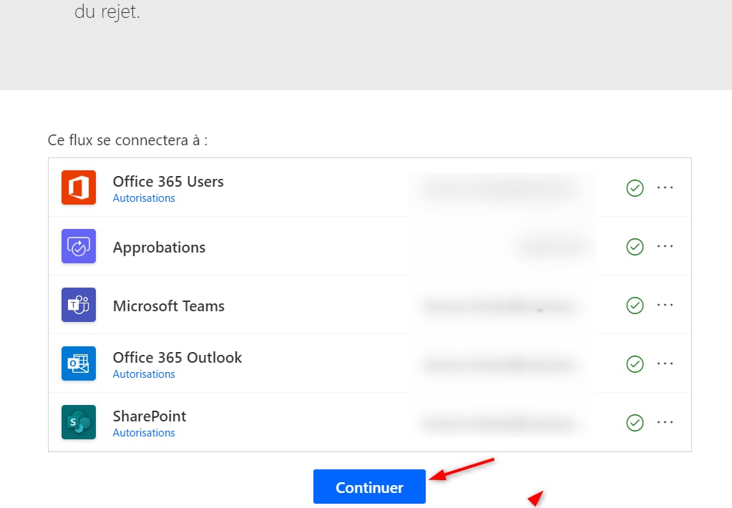
Task: Click green checkmark for Office 365 Users
Action: click(x=635, y=188)
